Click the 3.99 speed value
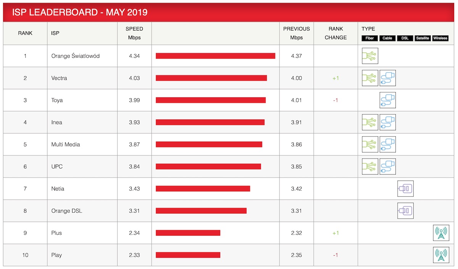 click(x=134, y=100)
